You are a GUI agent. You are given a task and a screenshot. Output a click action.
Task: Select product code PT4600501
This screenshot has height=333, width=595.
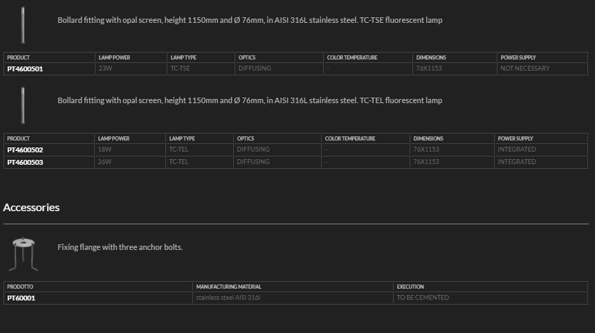[25, 69]
